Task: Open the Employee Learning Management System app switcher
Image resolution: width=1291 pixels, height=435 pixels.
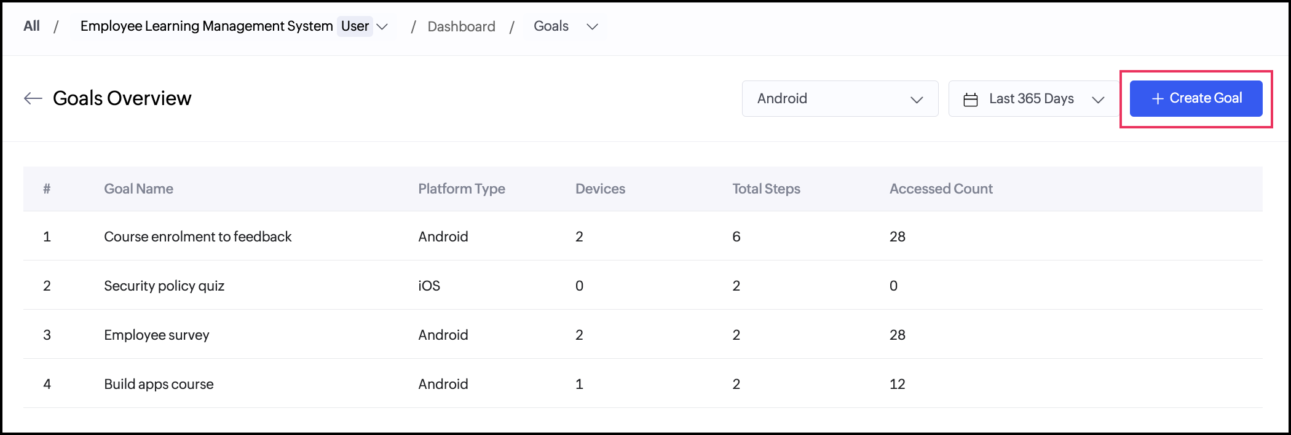Action: point(207,26)
